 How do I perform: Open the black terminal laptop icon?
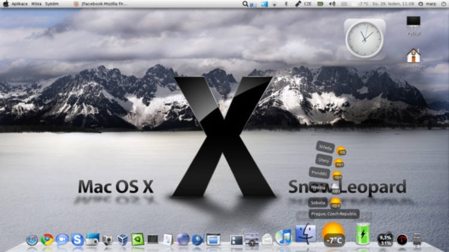(x=153, y=239)
